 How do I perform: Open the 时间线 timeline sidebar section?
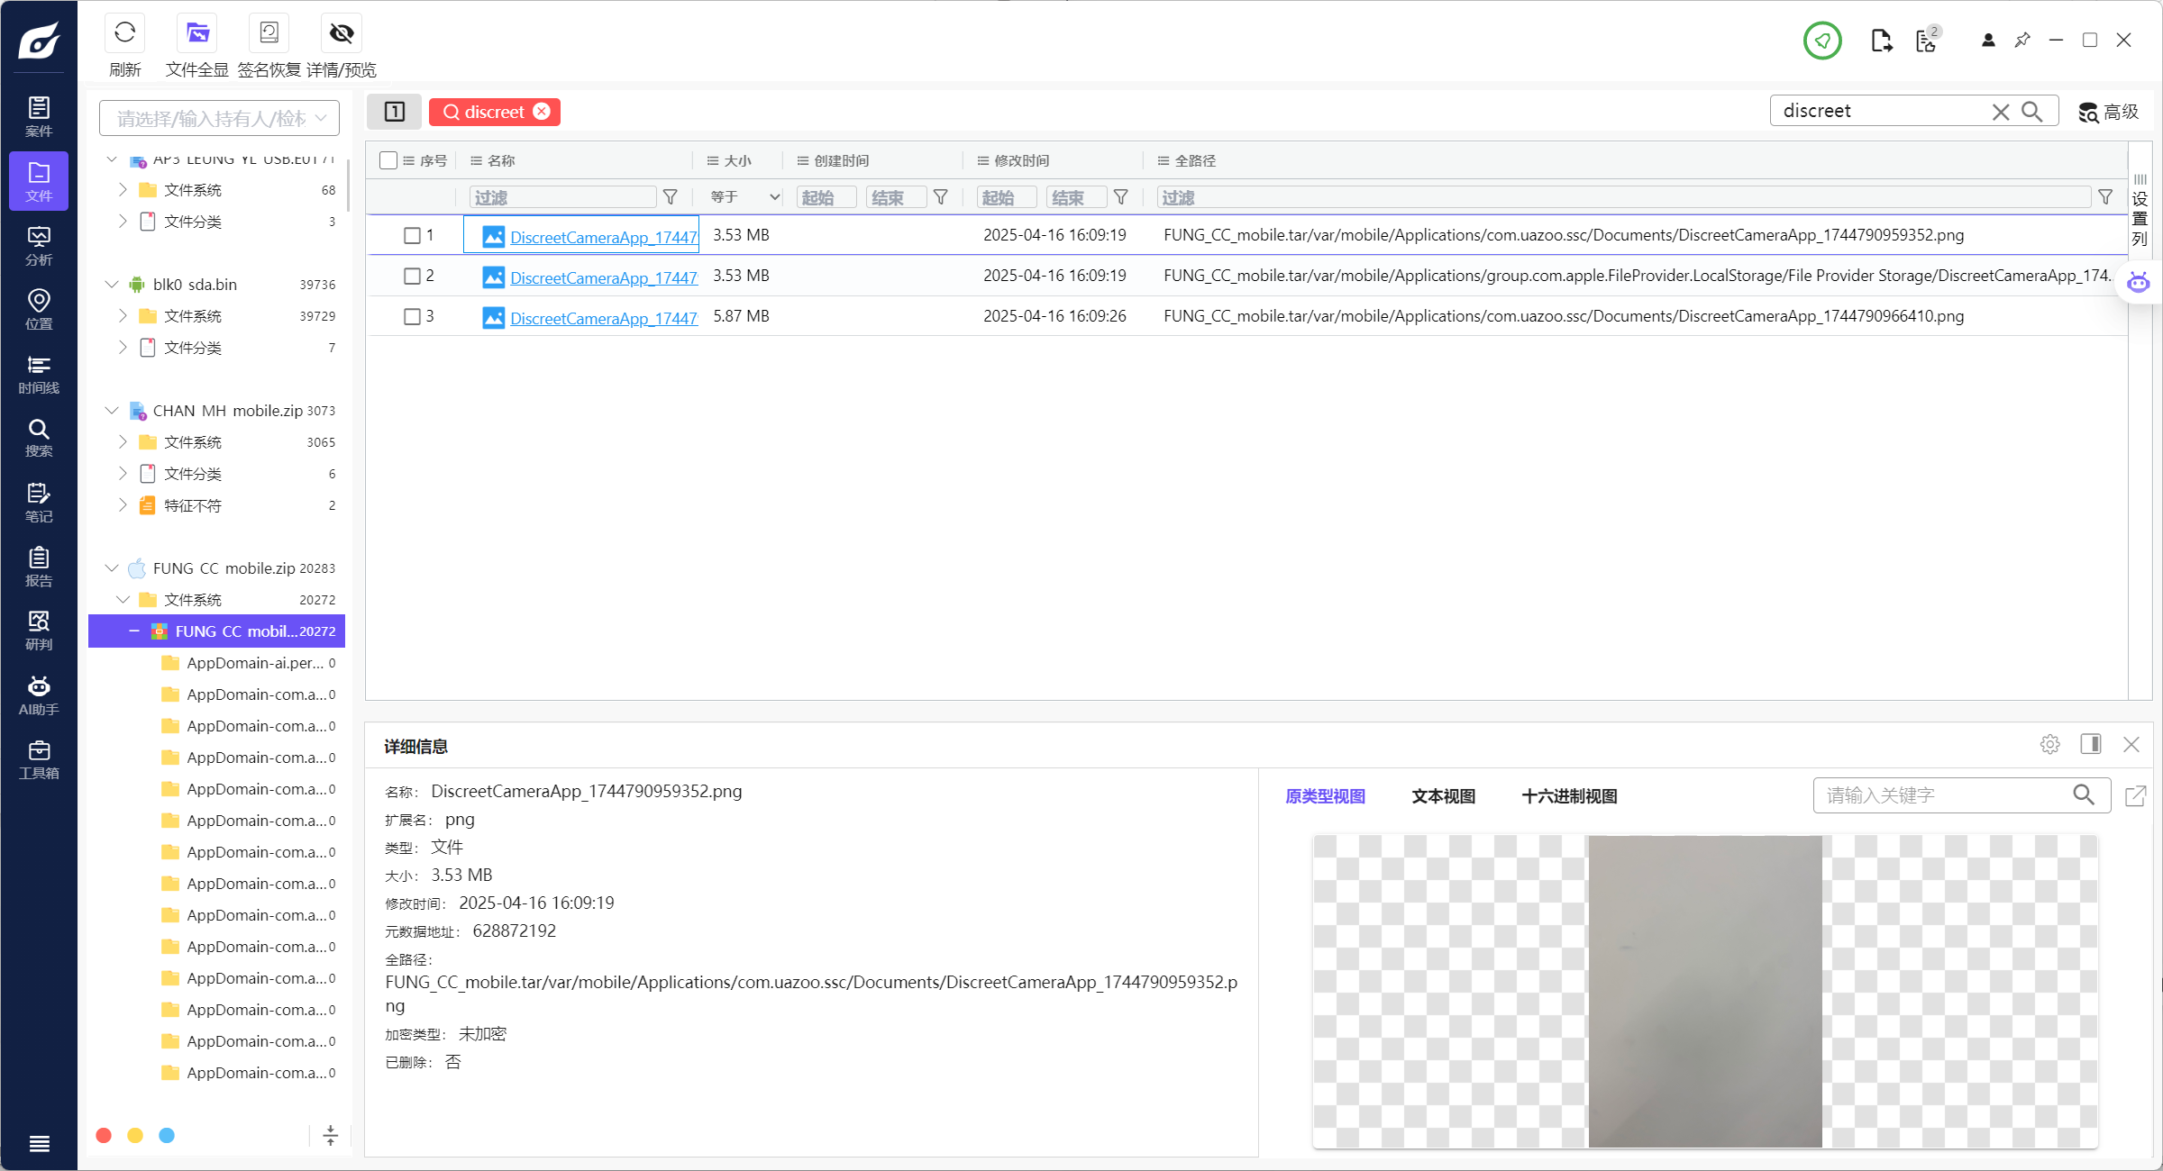click(39, 375)
